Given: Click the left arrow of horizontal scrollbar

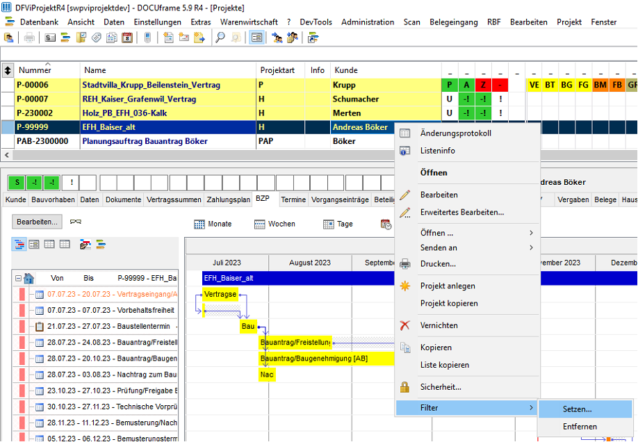Looking at the screenshot, I should [6, 155].
